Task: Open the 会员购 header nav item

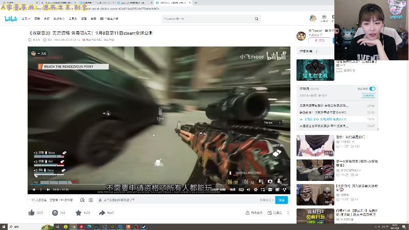Action: click(x=73, y=19)
